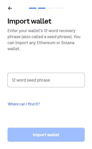Click the word 'Solana' in the description
Image resolution: width=92 pixels, height=149 pixels.
coord(68,43)
